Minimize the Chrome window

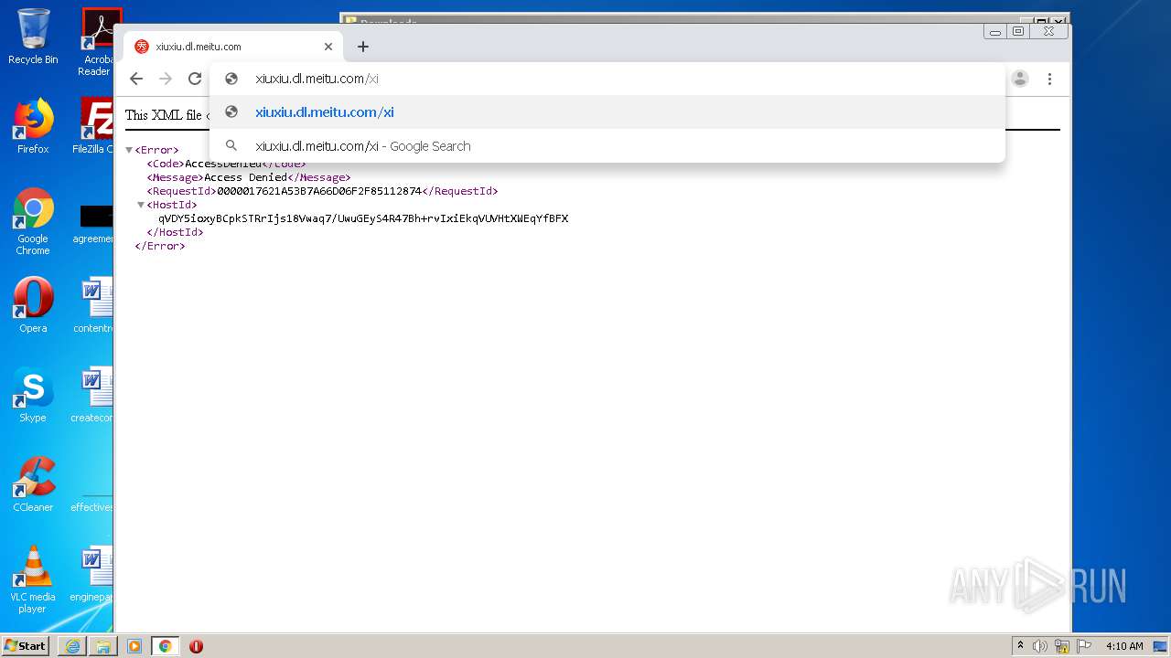995,31
